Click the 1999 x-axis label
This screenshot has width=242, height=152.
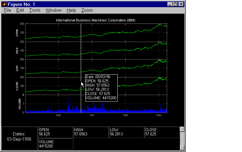tap(159, 115)
